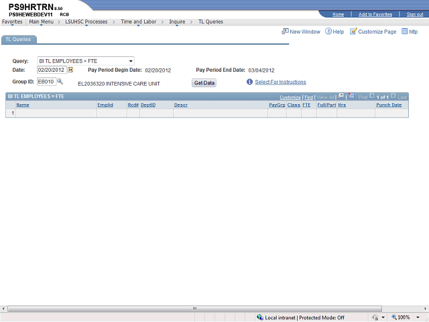Sort by the Name column header

[x=23, y=105]
